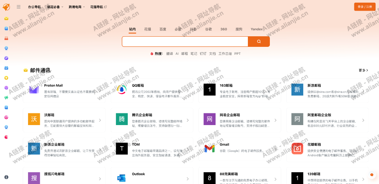379x184 pixels.
Task: Switch to the 谷歌 search tab
Action: pos(208,29)
